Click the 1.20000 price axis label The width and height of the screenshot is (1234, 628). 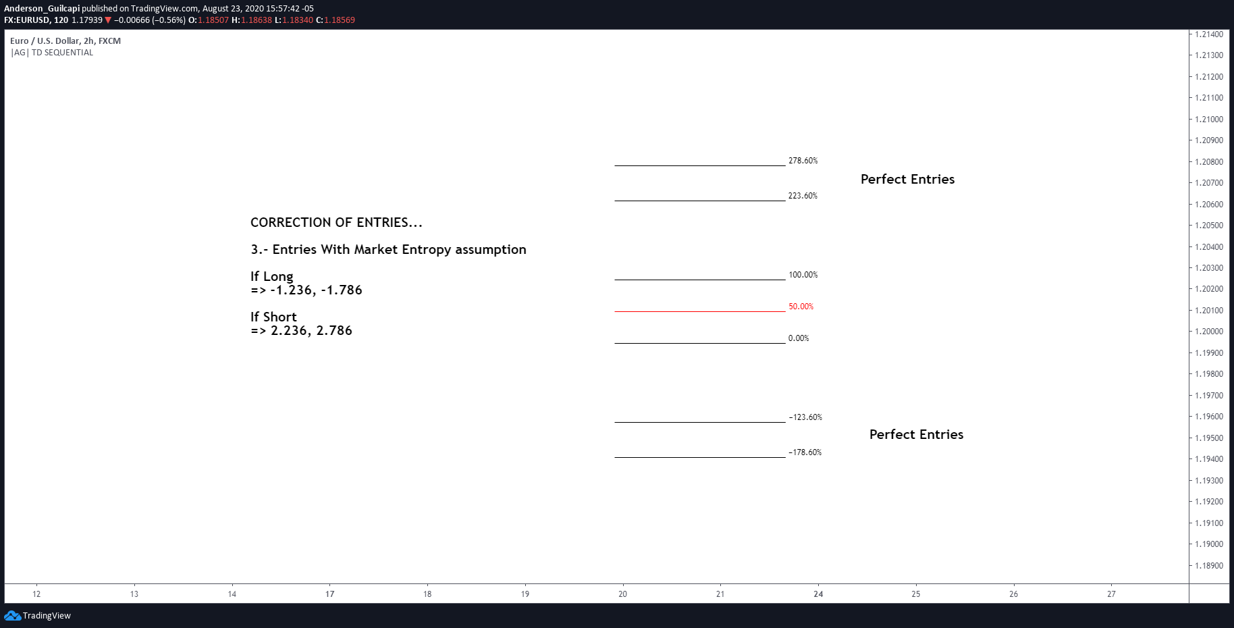click(1208, 332)
